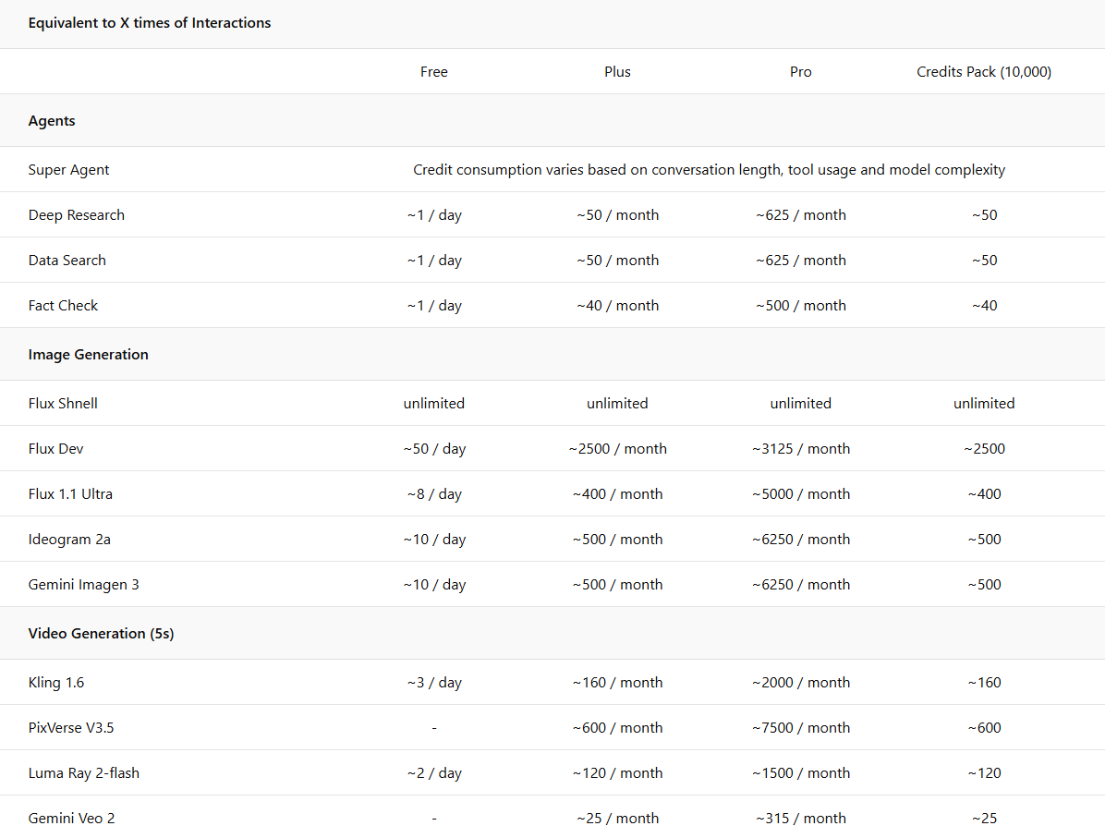
Task: Click the Super Agent credit consumption note
Action: pyautogui.click(x=709, y=170)
